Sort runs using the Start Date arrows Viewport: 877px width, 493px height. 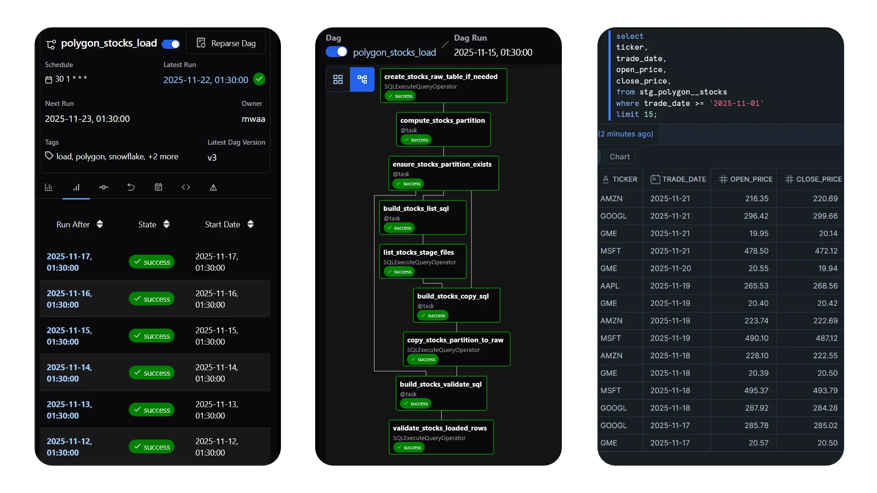point(250,224)
